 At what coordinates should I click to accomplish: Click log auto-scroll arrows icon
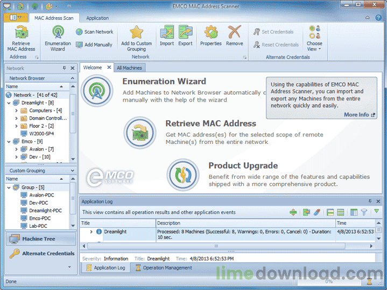293,212
